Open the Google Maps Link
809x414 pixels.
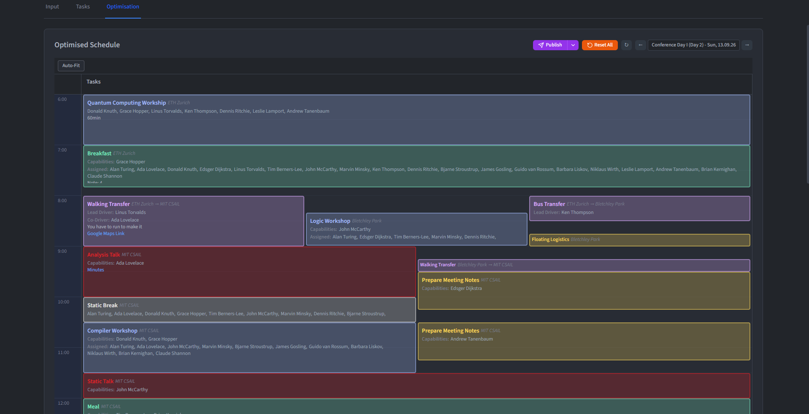(106, 234)
